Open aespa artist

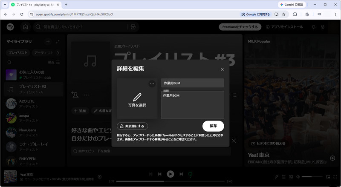click(34, 118)
